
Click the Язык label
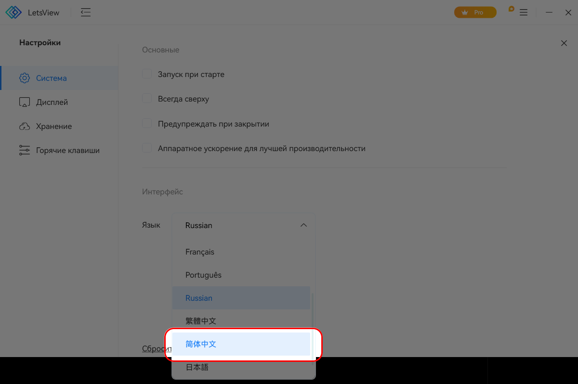(151, 225)
